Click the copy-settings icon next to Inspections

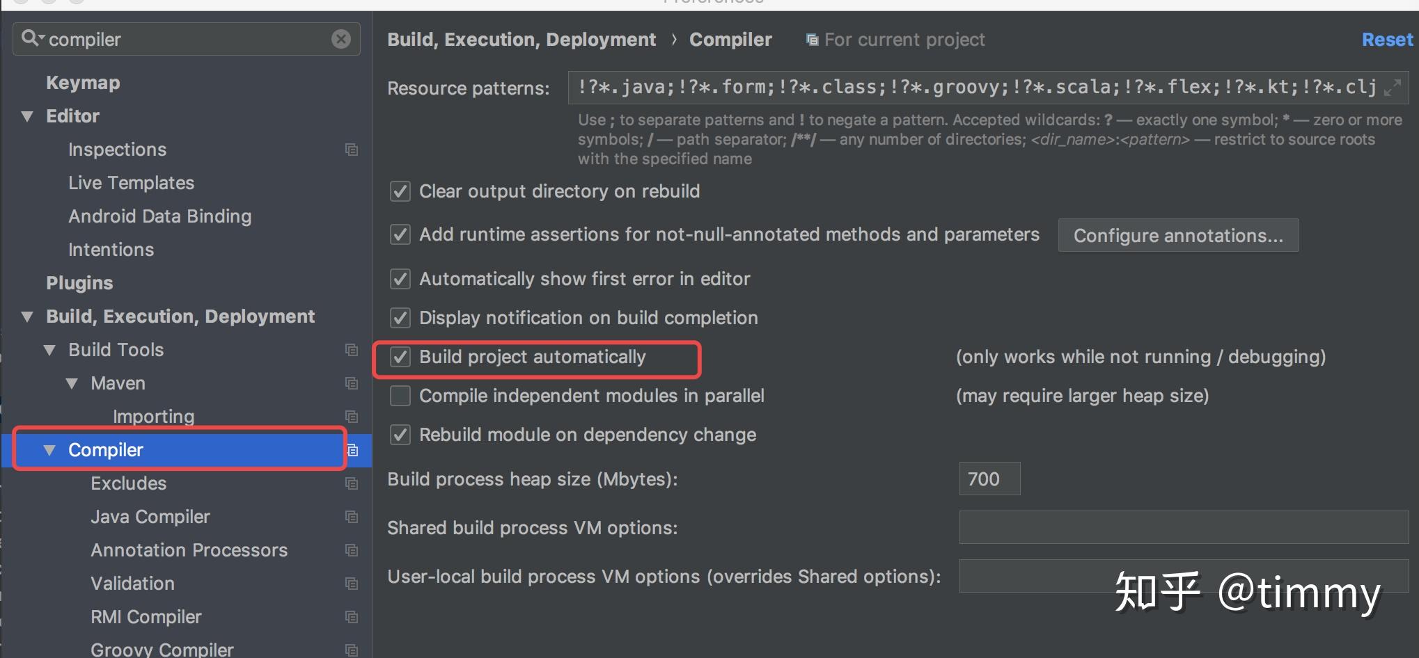(x=352, y=149)
